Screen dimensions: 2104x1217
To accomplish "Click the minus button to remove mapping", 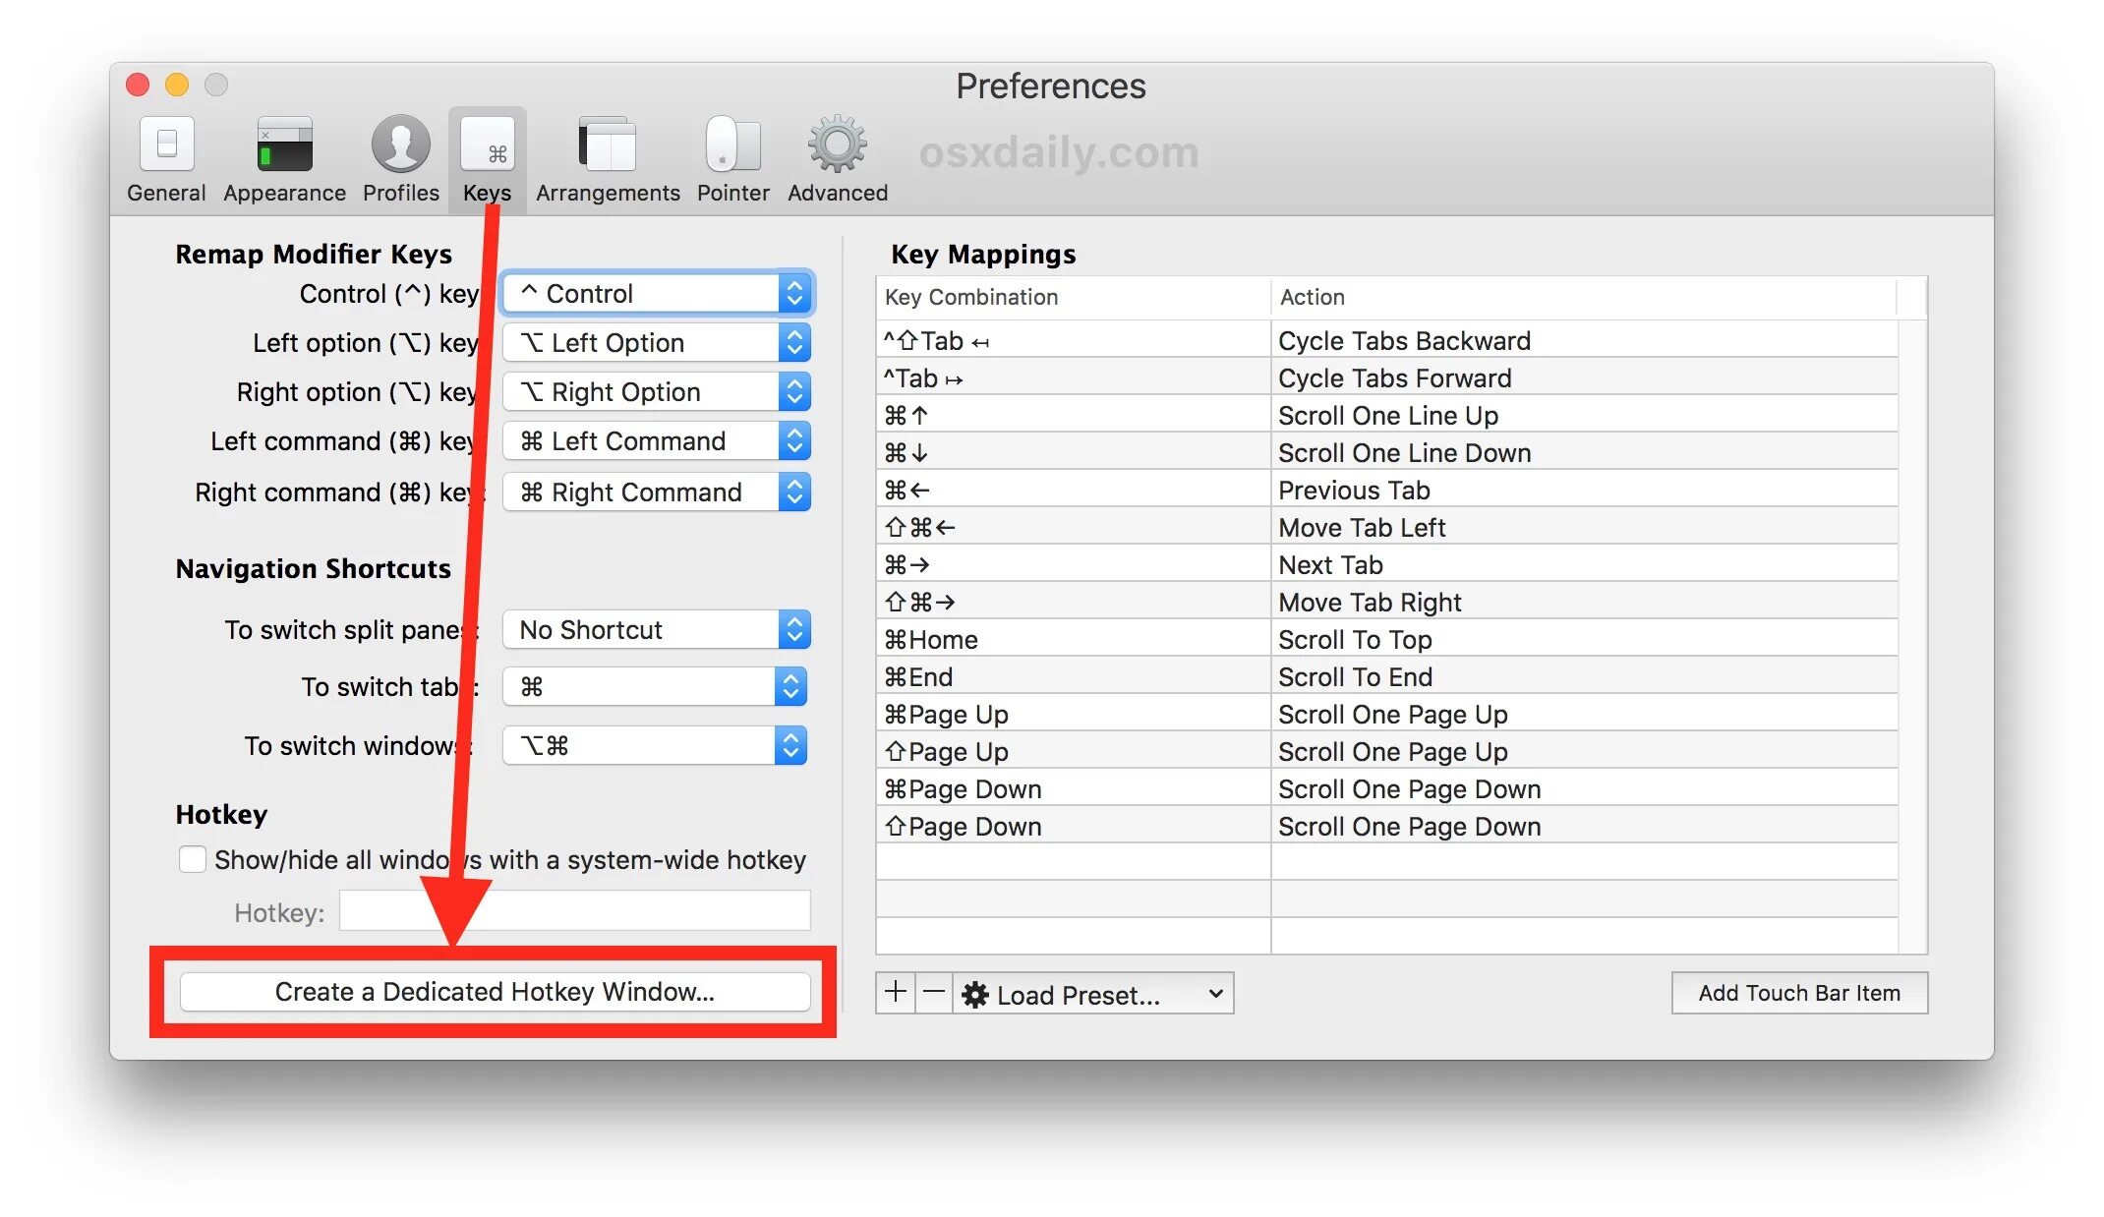I will 934,993.
